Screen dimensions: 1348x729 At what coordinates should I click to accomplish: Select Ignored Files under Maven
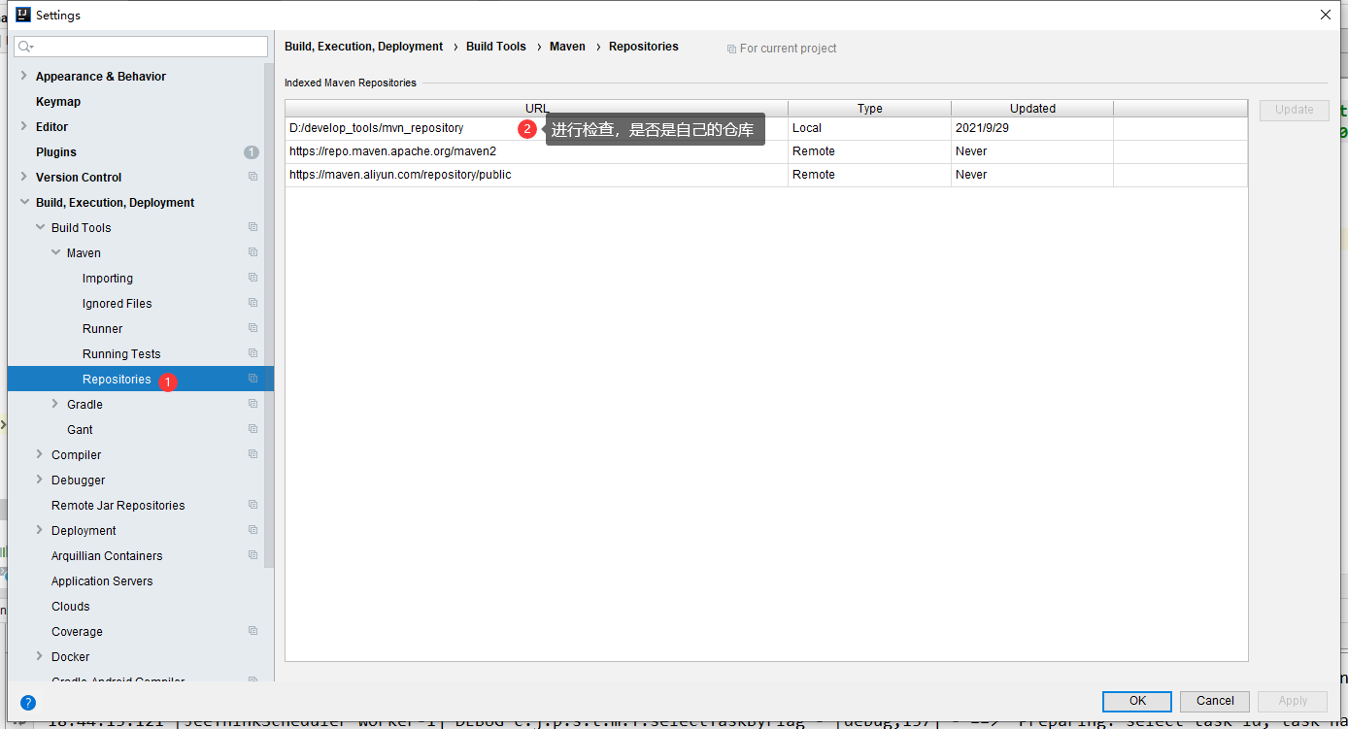coord(118,304)
